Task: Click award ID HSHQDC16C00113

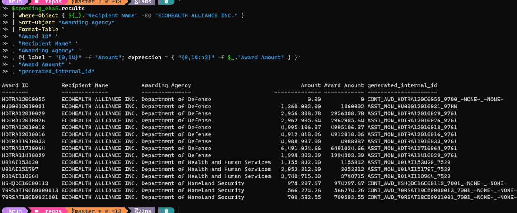Action: [x=25, y=183]
